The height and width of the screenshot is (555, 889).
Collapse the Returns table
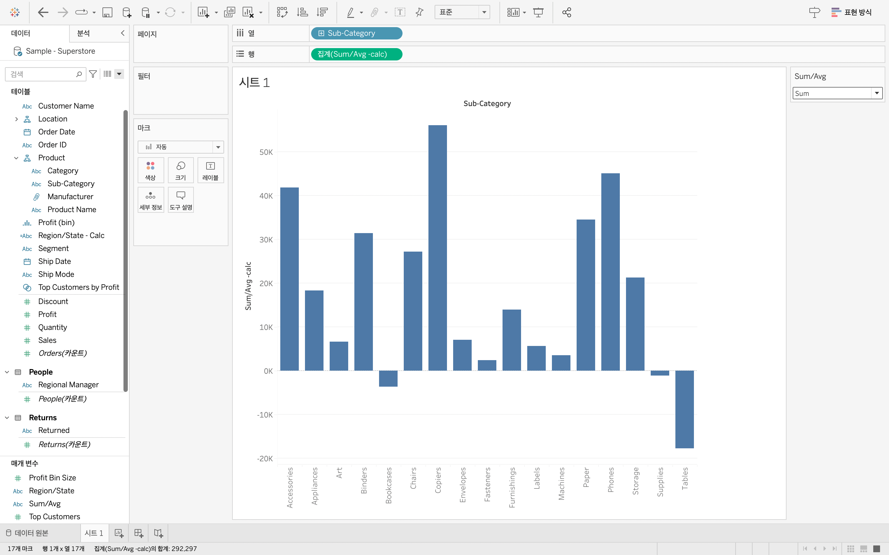click(x=7, y=418)
